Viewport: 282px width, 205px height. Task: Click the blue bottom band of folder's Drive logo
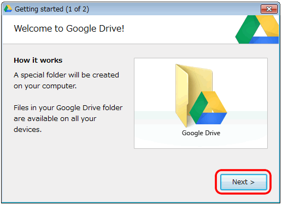coord(212,118)
